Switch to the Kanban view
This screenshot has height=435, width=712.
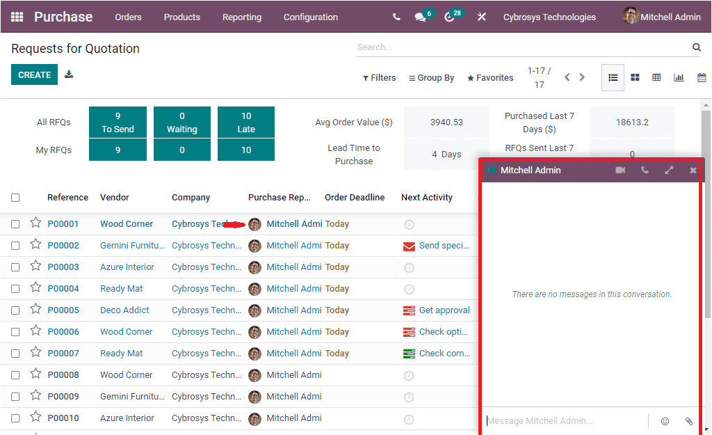(x=635, y=77)
